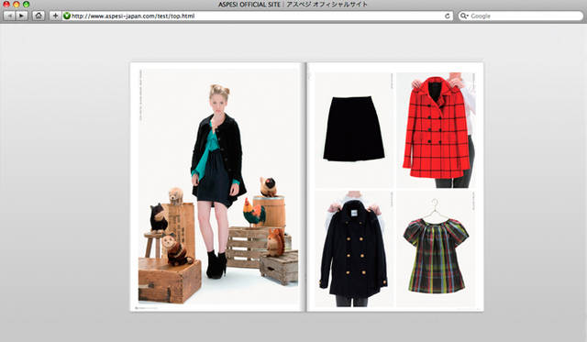Open the Google search magnifier dropdown

(x=464, y=16)
